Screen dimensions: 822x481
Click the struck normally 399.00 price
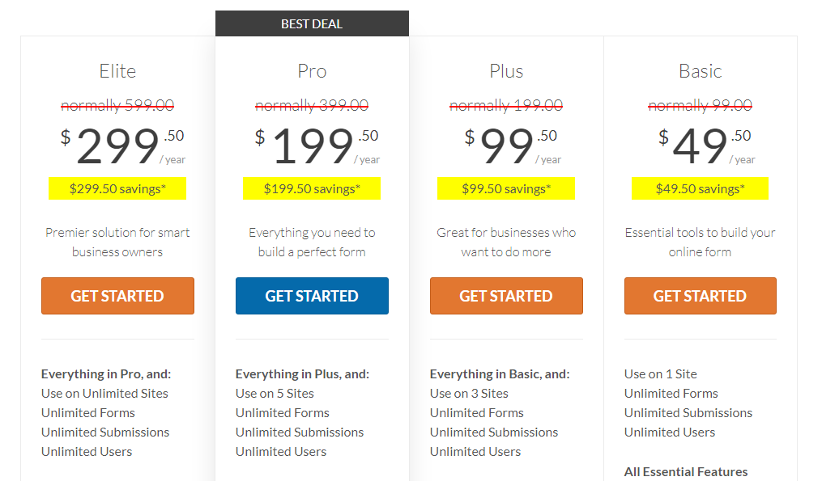tap(312, 105)
